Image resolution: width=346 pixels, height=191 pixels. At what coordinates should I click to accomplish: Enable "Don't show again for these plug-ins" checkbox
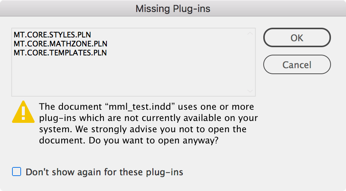point(17,172)
